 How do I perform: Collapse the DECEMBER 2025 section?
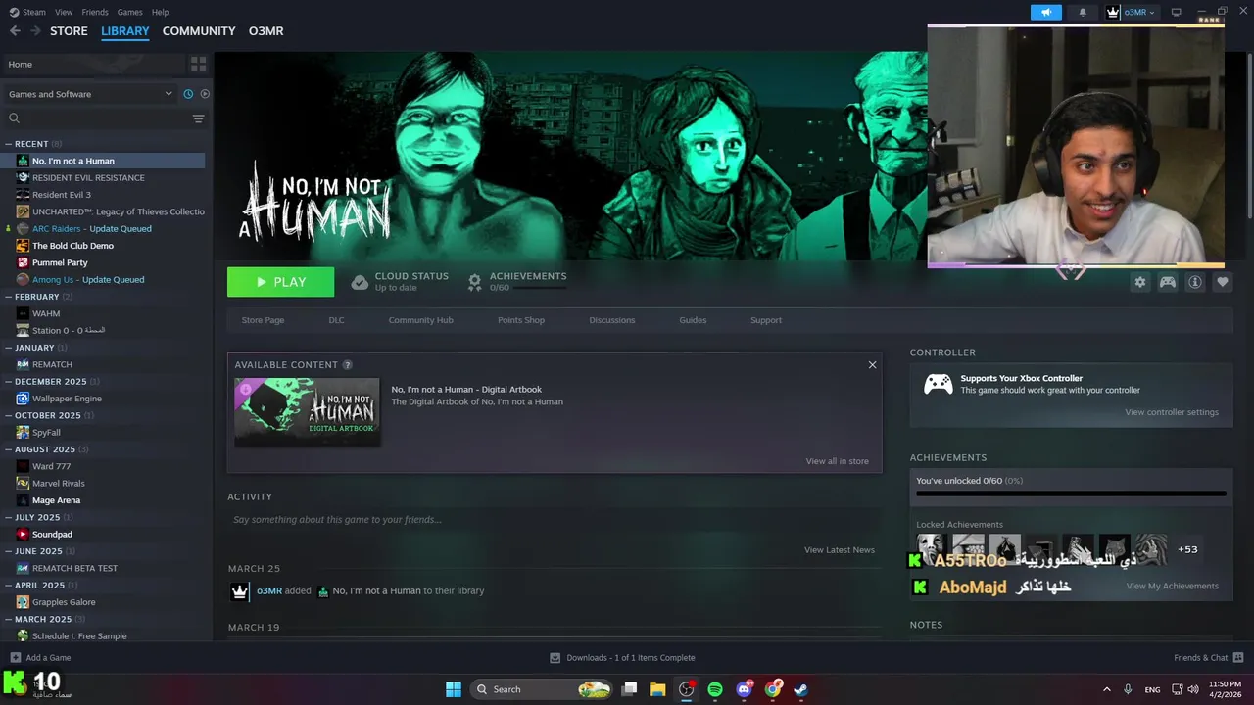(x=52, y=382)
